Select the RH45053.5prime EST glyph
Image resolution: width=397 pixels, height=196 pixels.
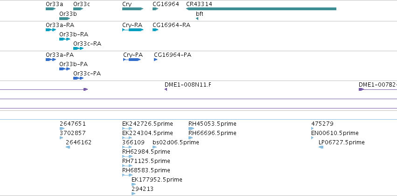(191, 128)
